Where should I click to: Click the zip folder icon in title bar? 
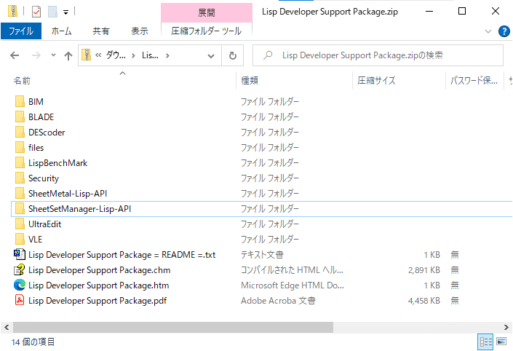click(13, 11)
